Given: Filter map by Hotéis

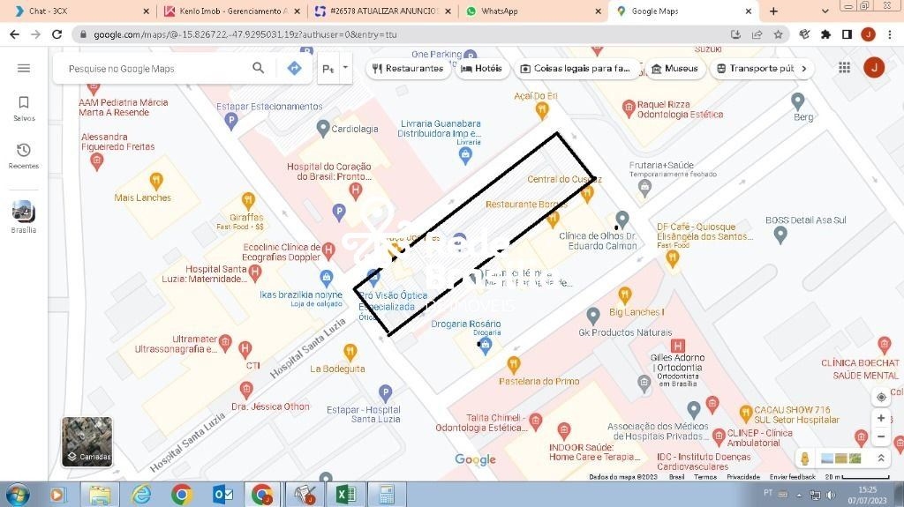Looking at the screenshot, I should 481,69.
